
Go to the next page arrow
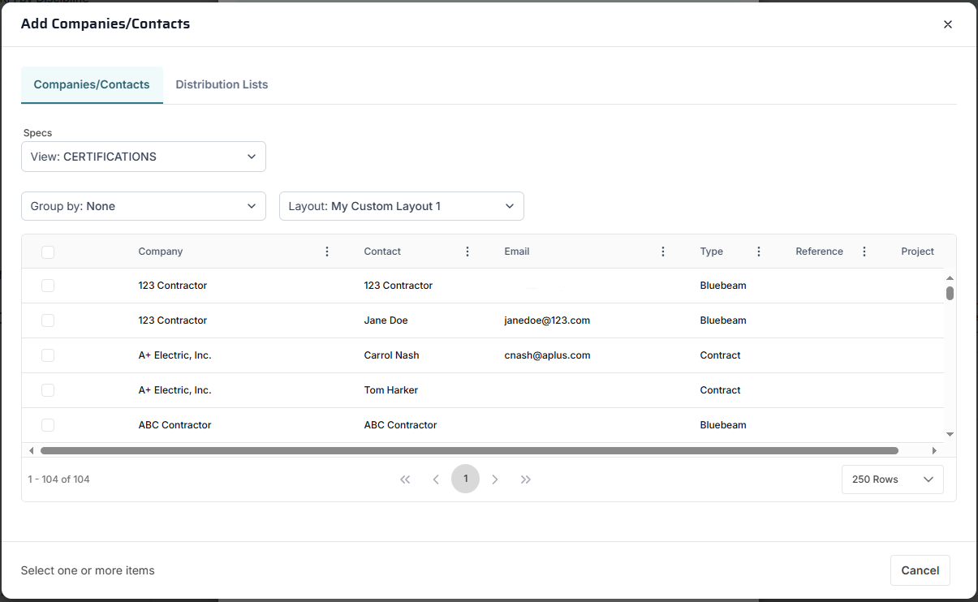click(x=495, y=479)
